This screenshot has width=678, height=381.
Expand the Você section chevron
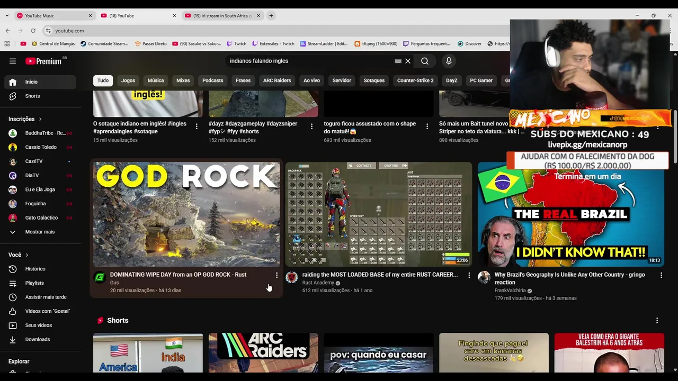[27, 255]
